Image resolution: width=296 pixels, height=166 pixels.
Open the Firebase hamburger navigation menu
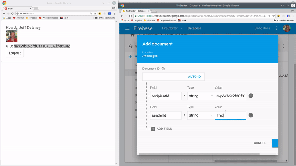(127, 28)
